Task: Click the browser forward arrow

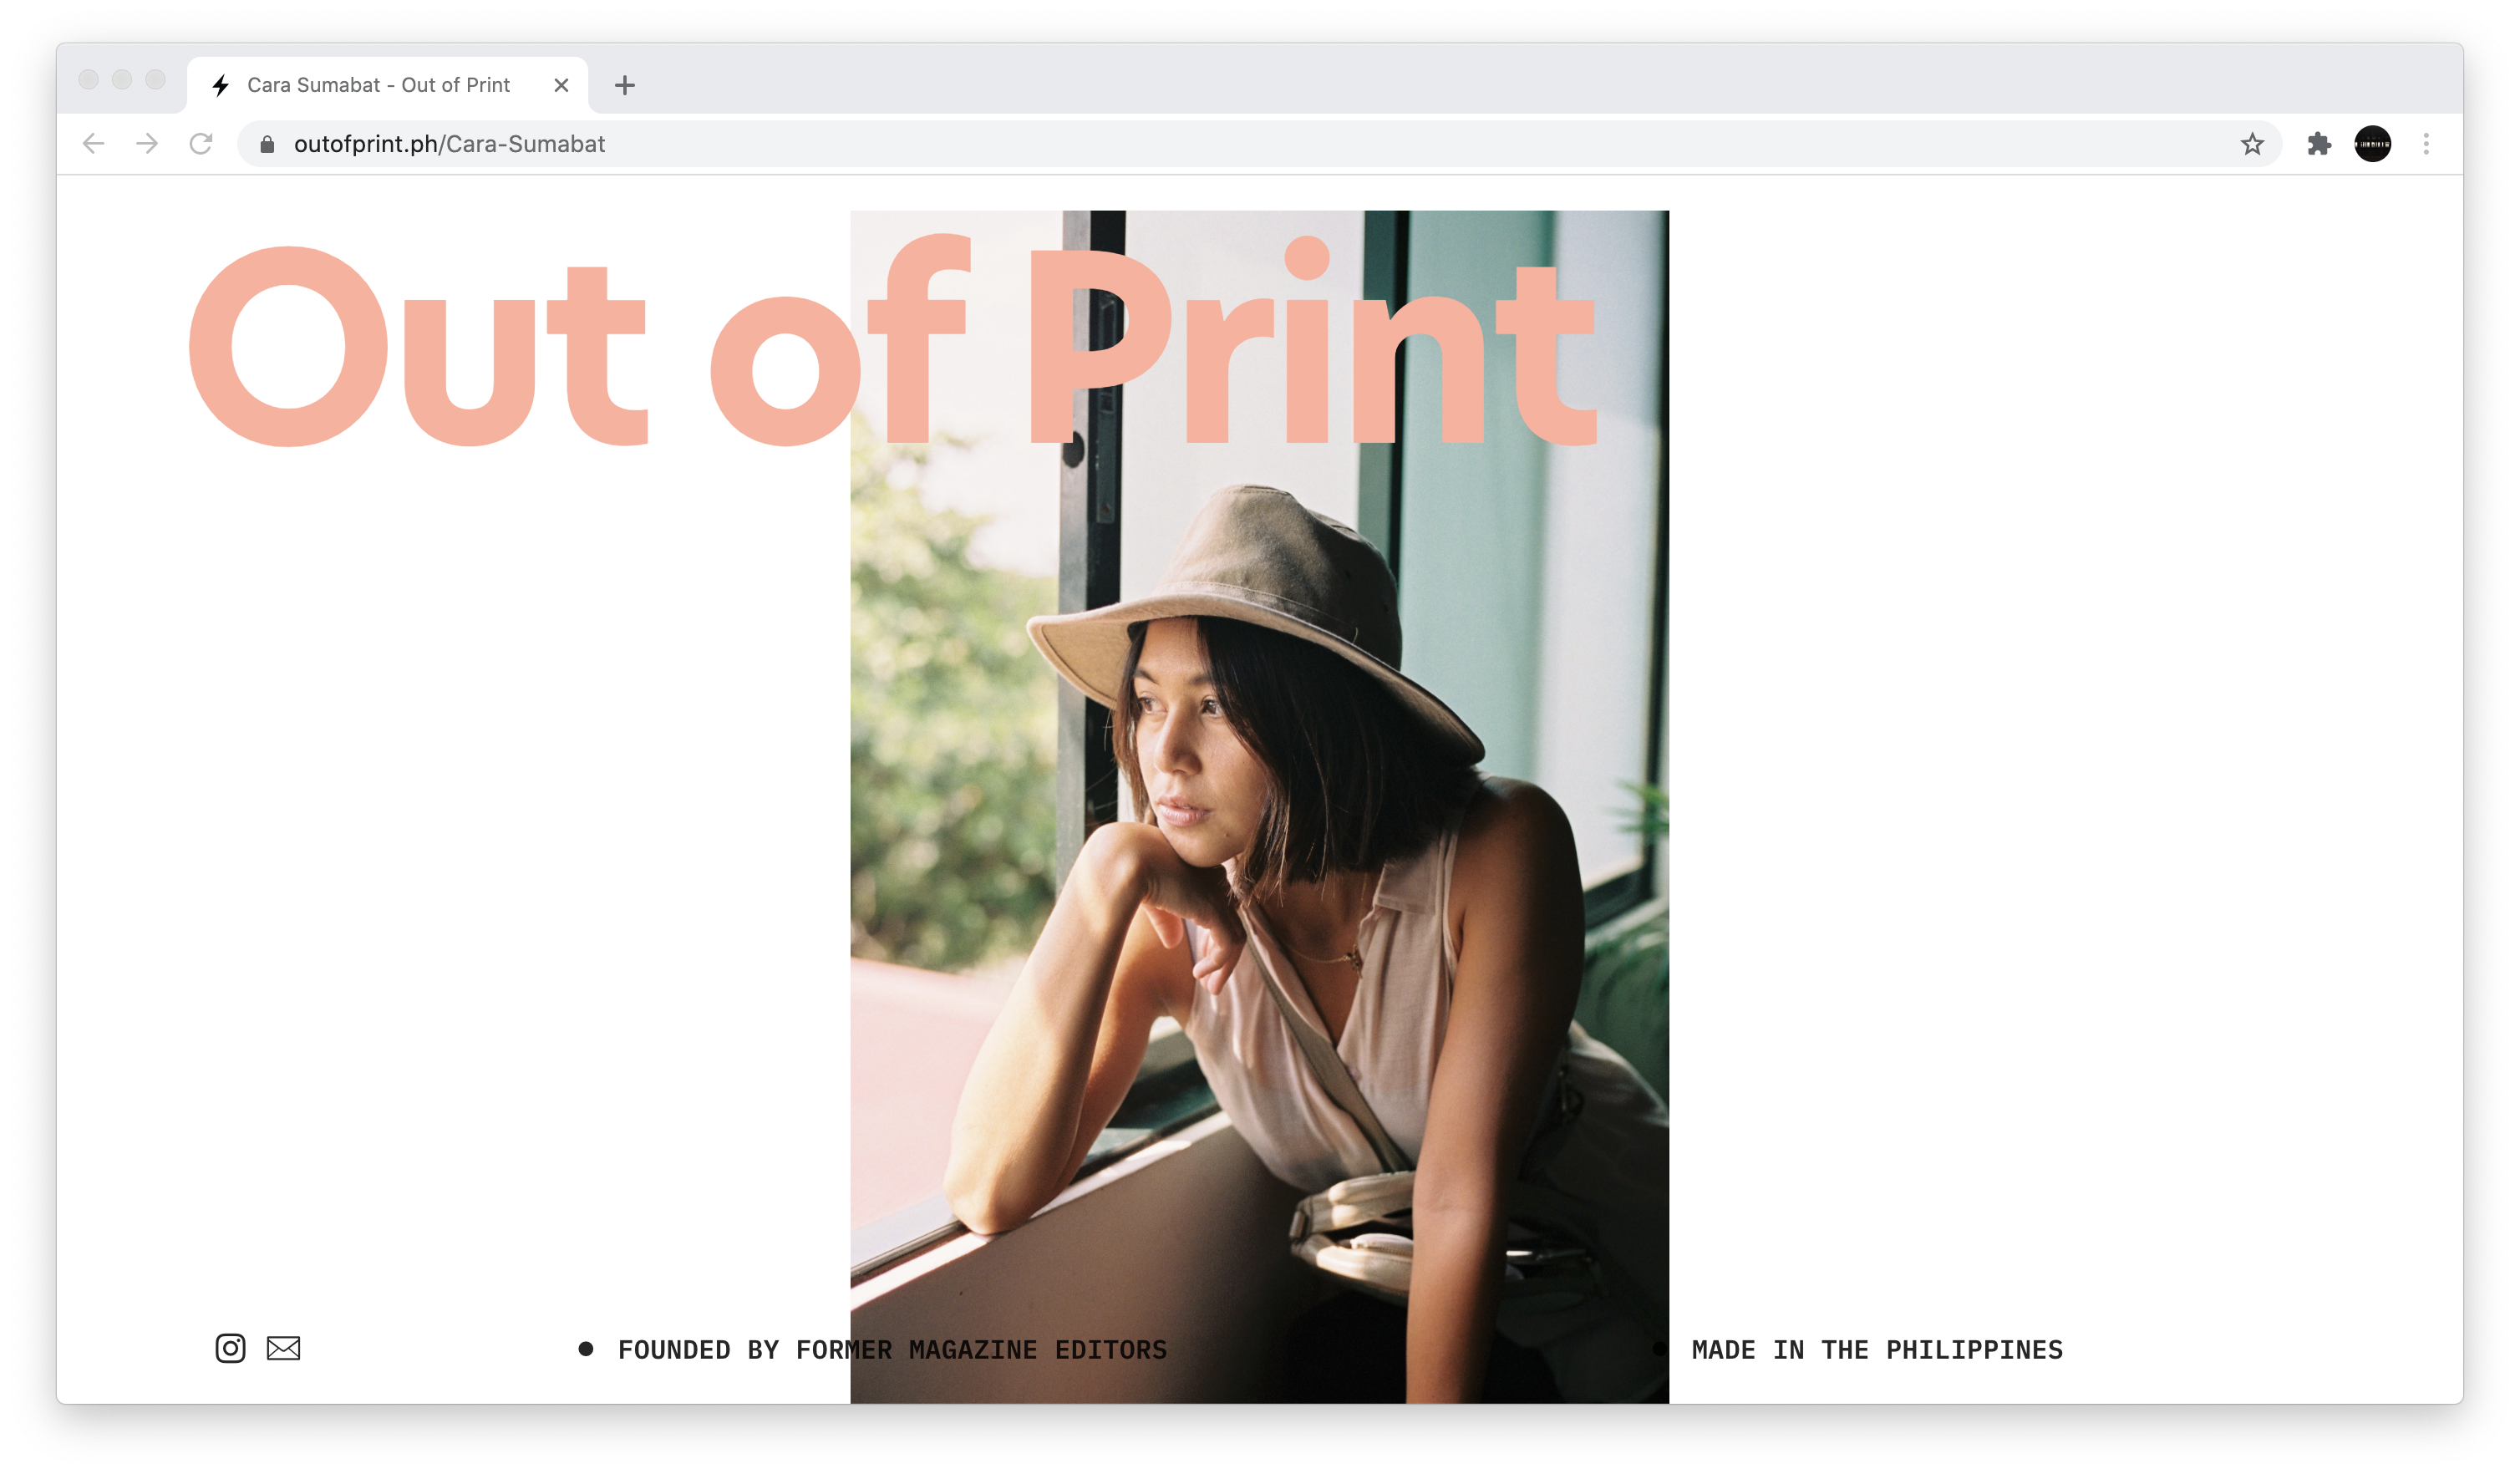Action: [147, 144]
